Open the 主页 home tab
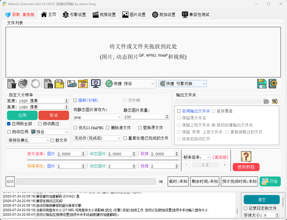This screenshot has width=287, height=220. tap(48, 15)
